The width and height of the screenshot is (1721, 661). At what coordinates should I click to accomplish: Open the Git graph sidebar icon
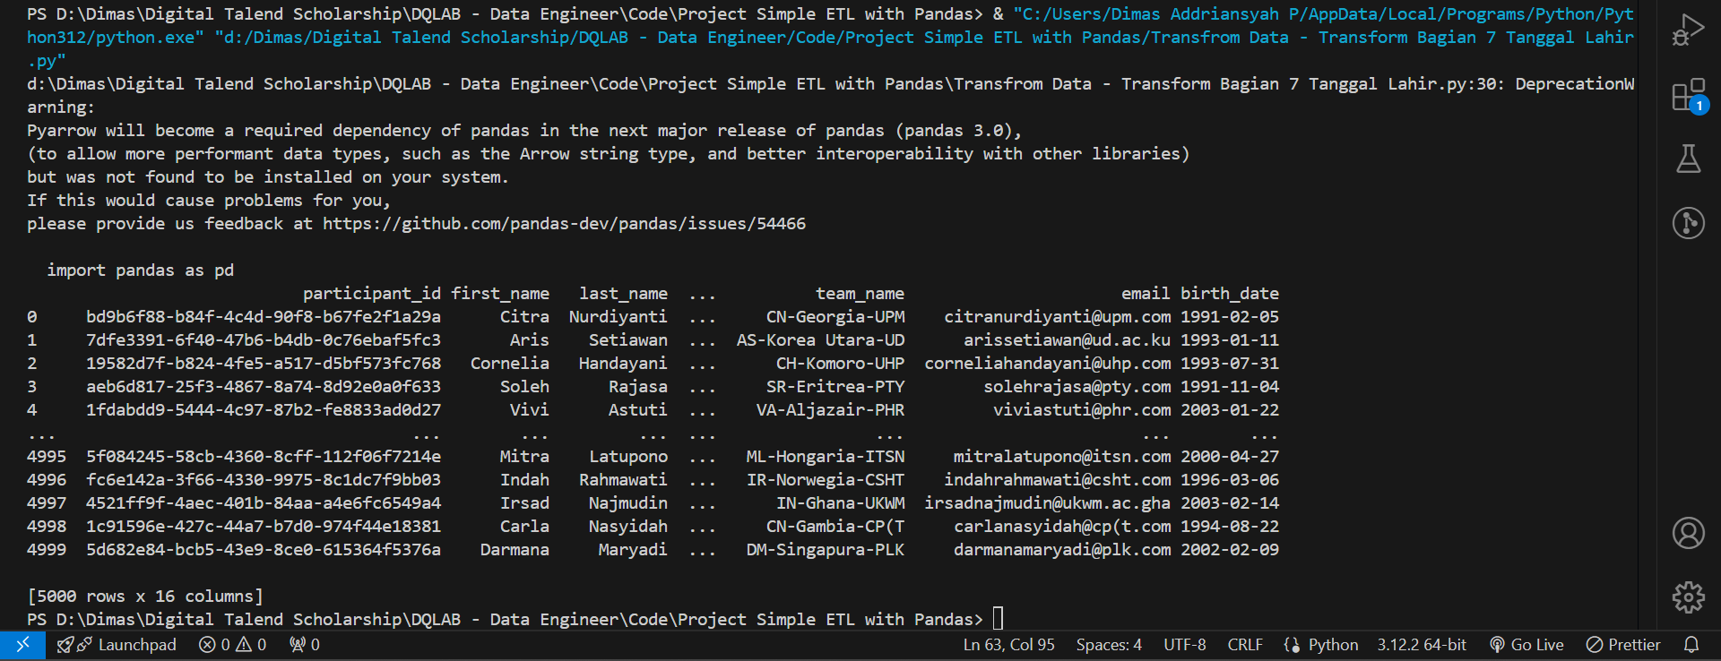coord(1688,222)
